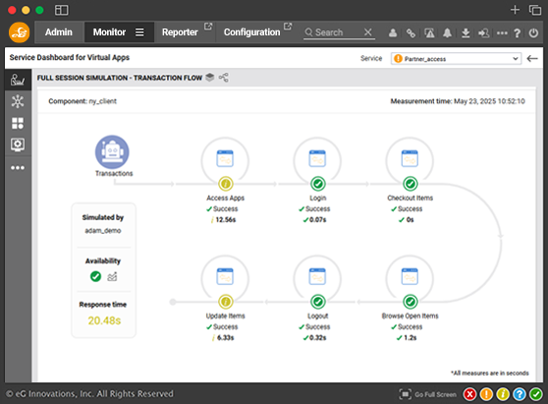Open the Availability graph chart icon
Viewport: 548px width, 404px height.
coord(112,276)
